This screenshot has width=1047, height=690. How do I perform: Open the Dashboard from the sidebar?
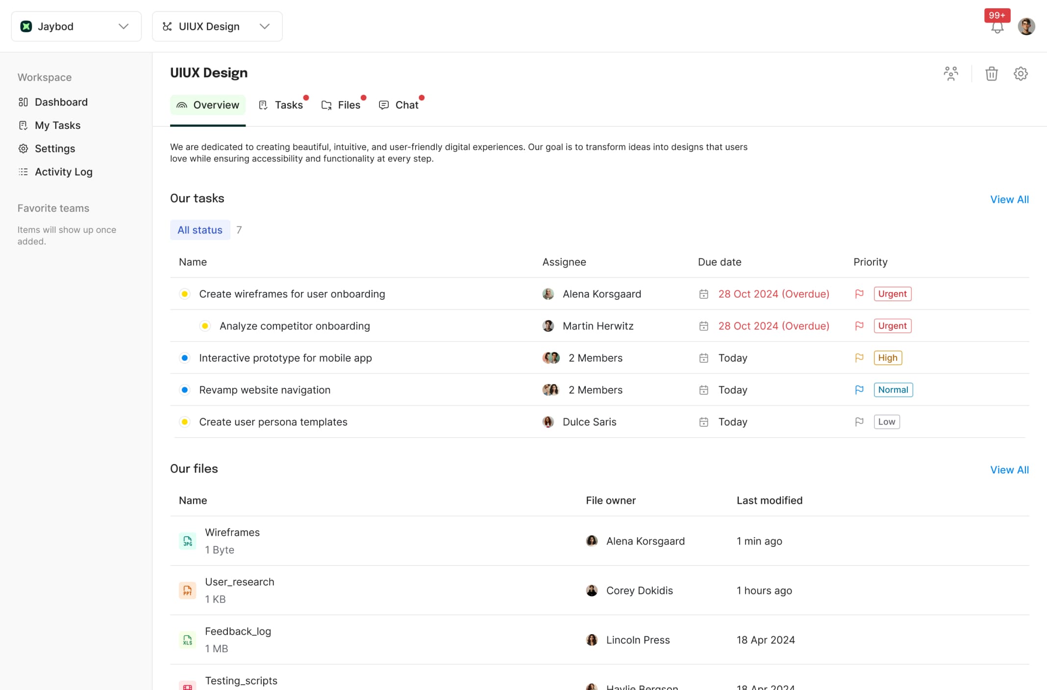61,102
